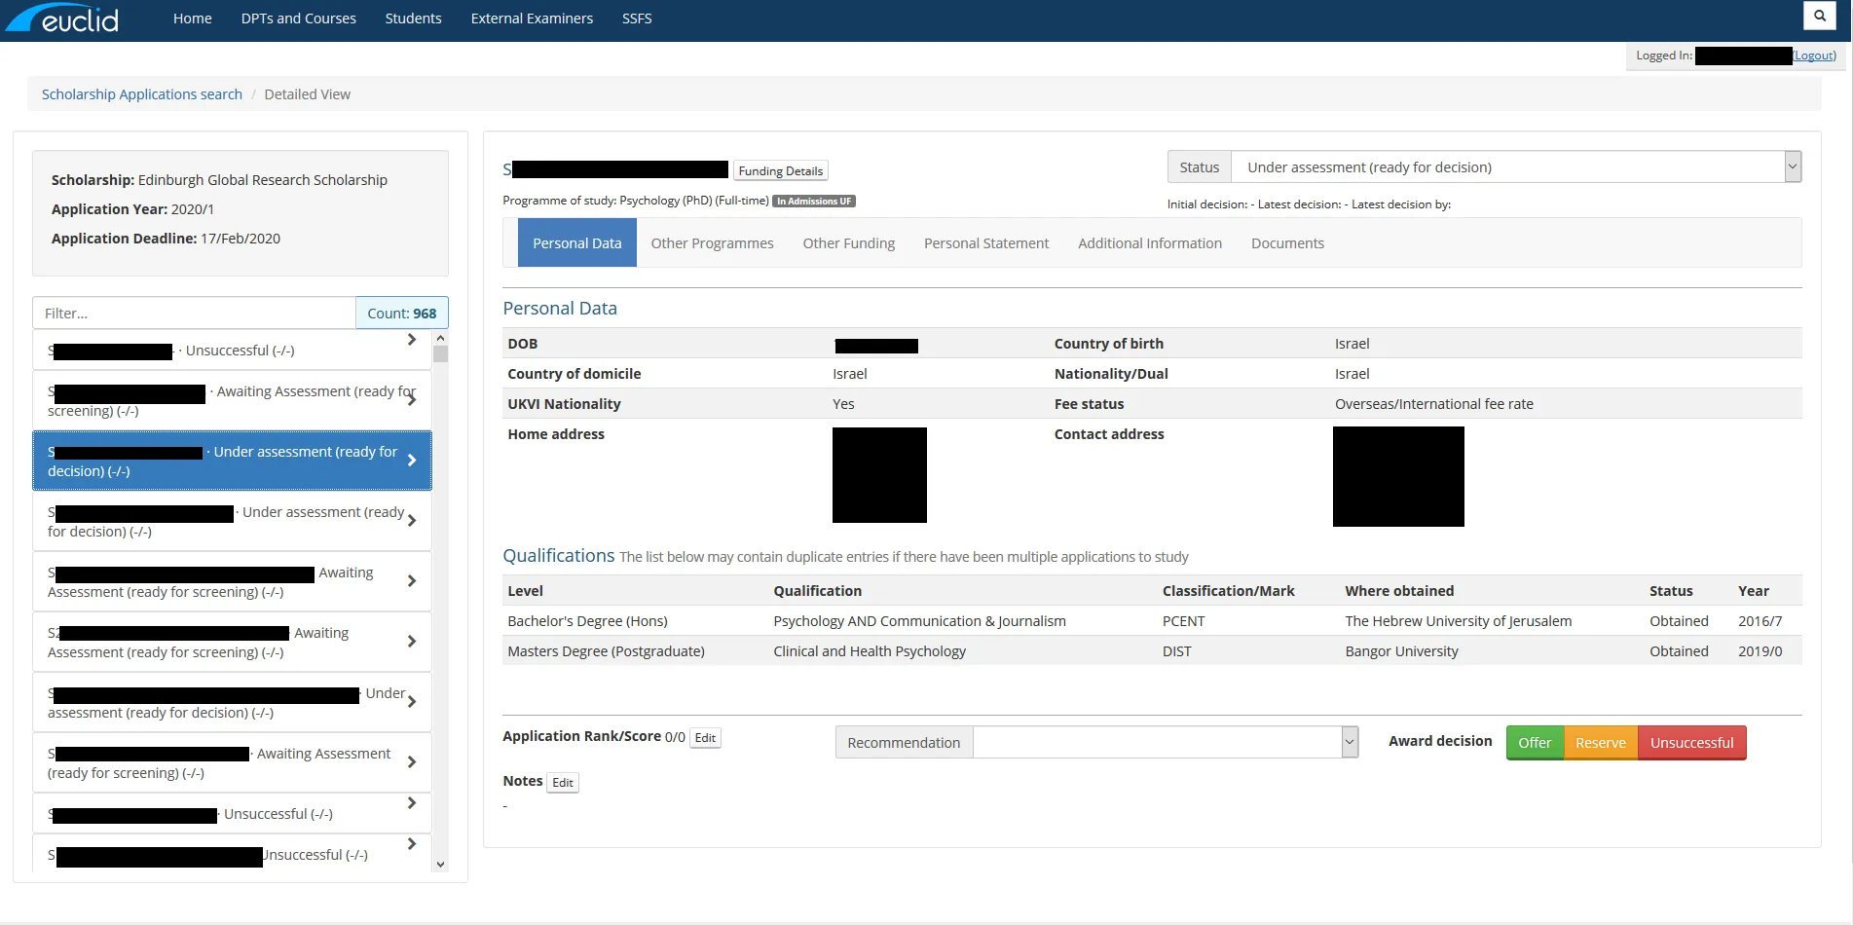Mark application as Reserve
Image resolution: width=1853 pixels, height=925 pixels.
1600,743
